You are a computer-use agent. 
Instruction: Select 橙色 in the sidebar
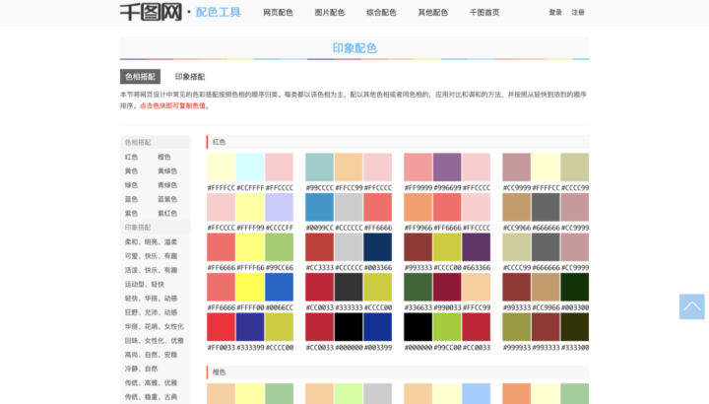164,157
